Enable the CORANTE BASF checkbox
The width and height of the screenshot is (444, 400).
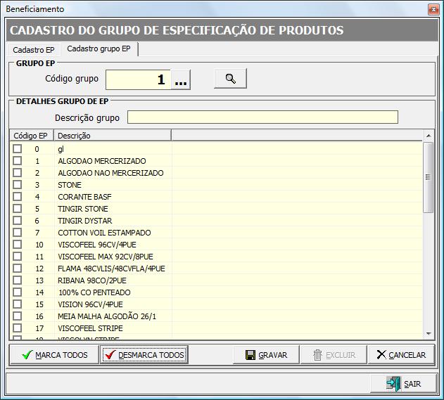(18, 197)
